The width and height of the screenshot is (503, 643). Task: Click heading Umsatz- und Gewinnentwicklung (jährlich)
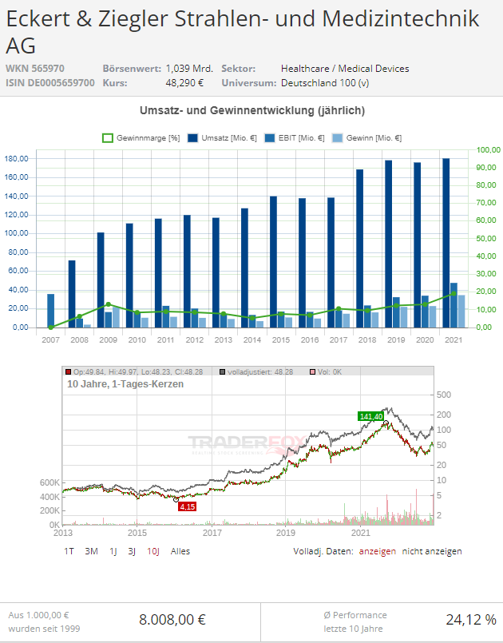click(x=252, y=111)
